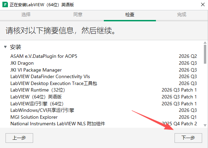Switch to the 同意 tab
208x148 pixels.
pos(78,14)
